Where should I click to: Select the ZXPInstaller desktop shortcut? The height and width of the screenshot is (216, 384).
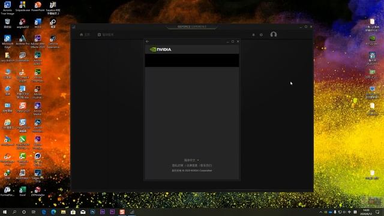(x=38, y=191)
